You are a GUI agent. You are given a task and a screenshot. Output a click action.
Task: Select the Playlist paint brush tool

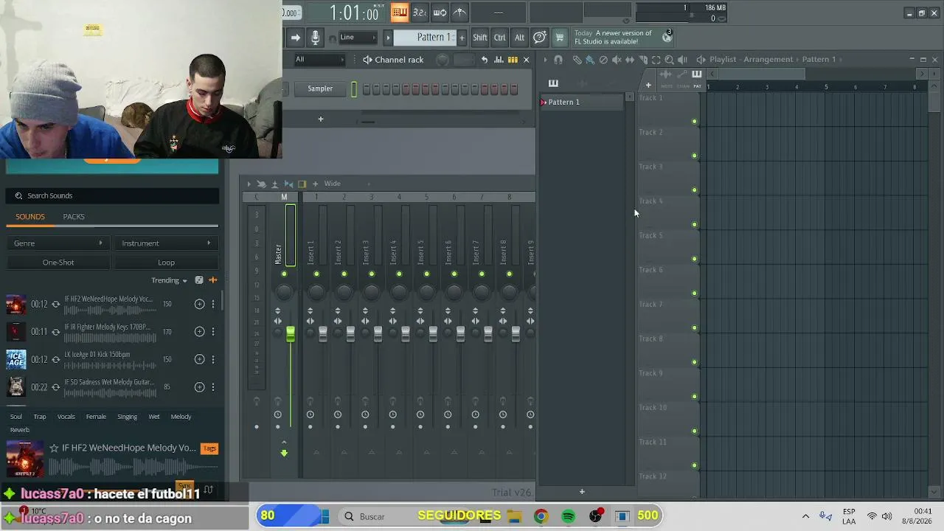click(x=590, y=60)
